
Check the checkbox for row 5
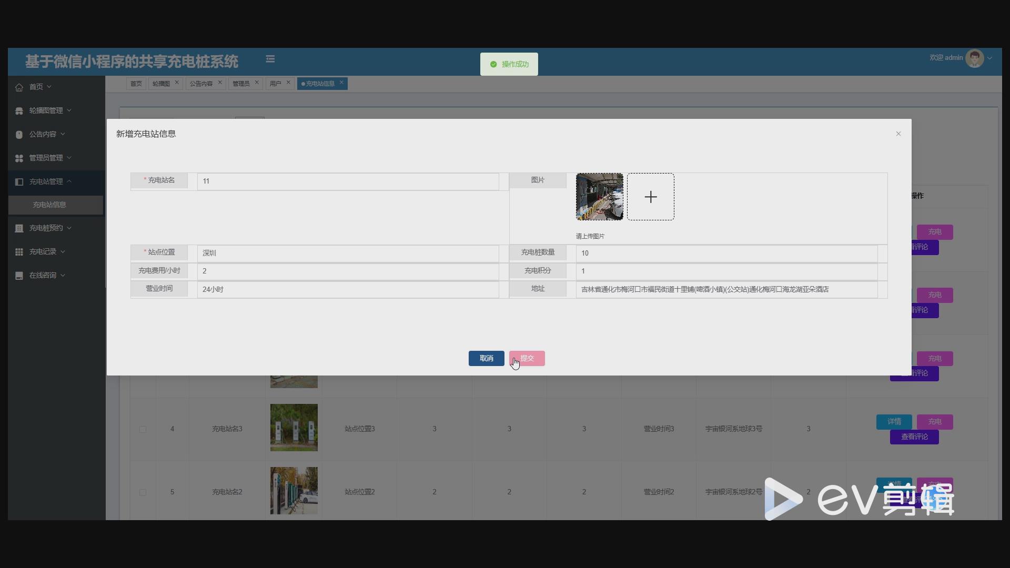(143, 492)
